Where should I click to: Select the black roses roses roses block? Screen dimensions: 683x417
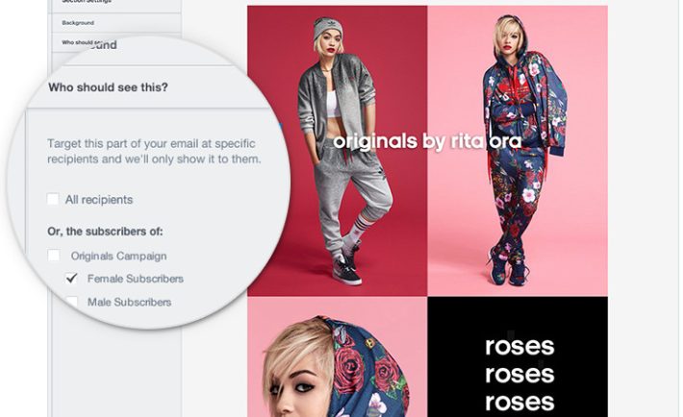coord(518,356)
